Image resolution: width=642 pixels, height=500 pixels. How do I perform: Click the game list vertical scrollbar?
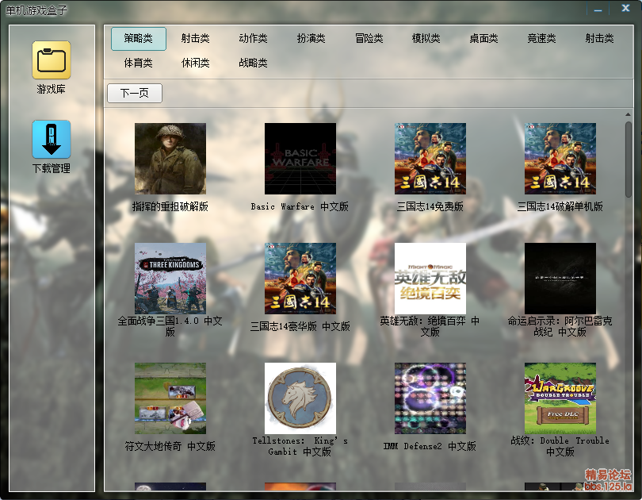coord(629,159)
